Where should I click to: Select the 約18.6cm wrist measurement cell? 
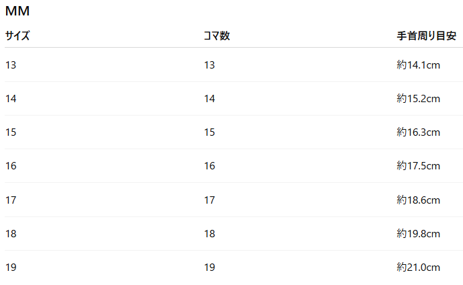point(418,200)
